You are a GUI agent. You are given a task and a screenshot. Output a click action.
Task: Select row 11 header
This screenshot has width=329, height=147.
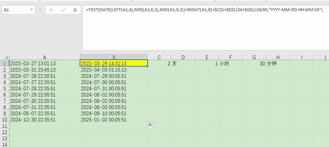5,126
